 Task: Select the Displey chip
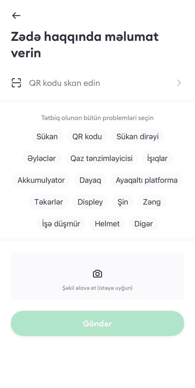click(x=90, y=202)
